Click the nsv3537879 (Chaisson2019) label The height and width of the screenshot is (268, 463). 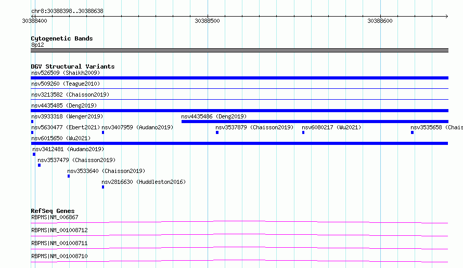tap(254, 127)
